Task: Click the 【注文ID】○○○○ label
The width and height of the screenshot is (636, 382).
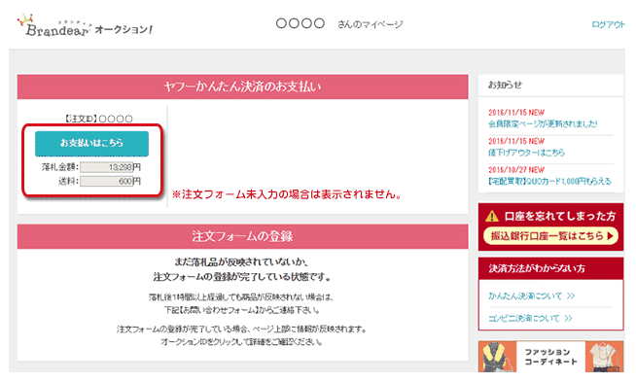Action: (98, 119)
